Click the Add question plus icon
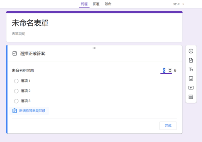 pyautogui.click(x=191, y=51)
